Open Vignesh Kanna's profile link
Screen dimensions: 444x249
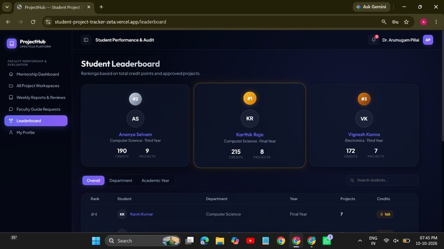point(364,135)
